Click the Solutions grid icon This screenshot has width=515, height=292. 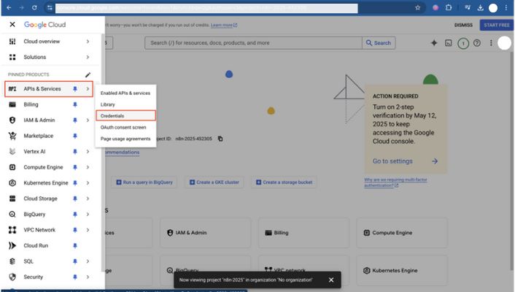[x=12, y=57]
